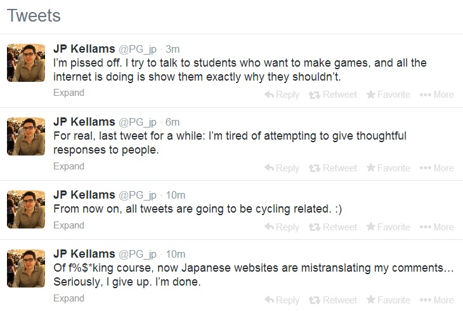The width and height of the screenshot is (463, 311).
Task: Open JP Kellams profile from top tweet
Action: pyautogui.click(x=84, y=48)
